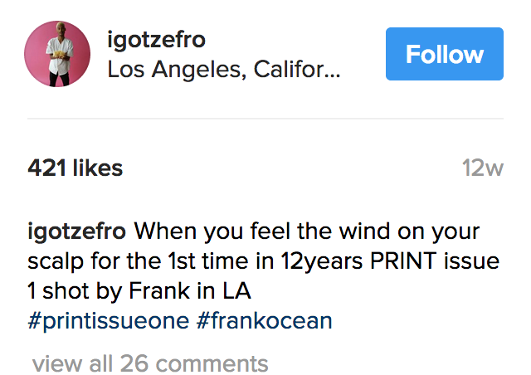Open igotzefro's profile picture avatar

click(58, 54)
